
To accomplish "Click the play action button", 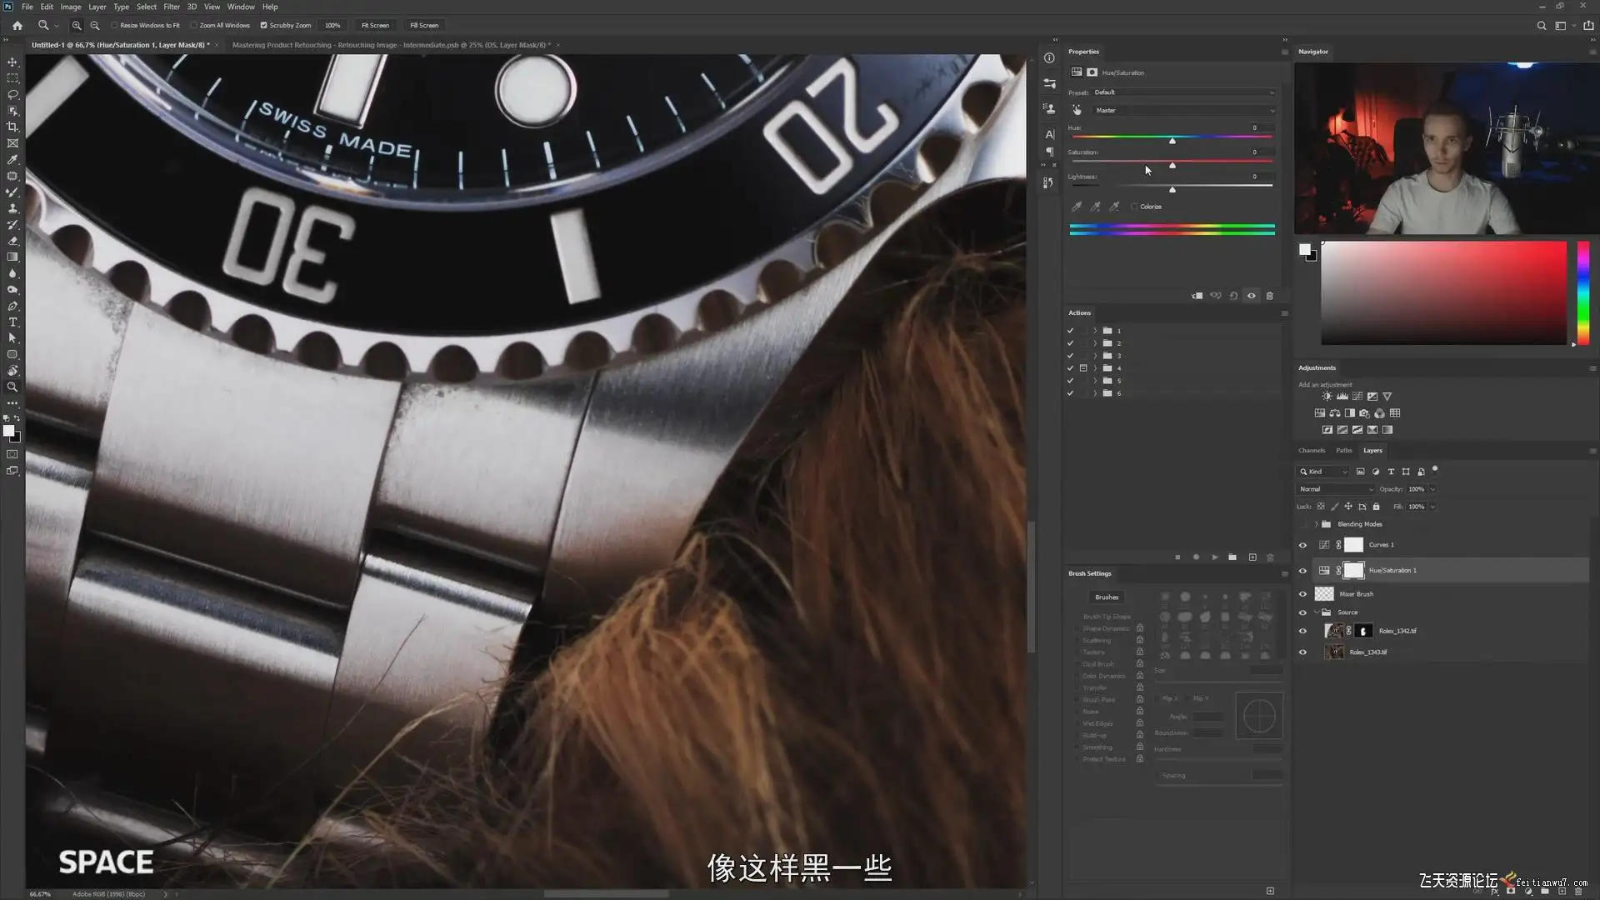I will click(x=1214, y=557).
